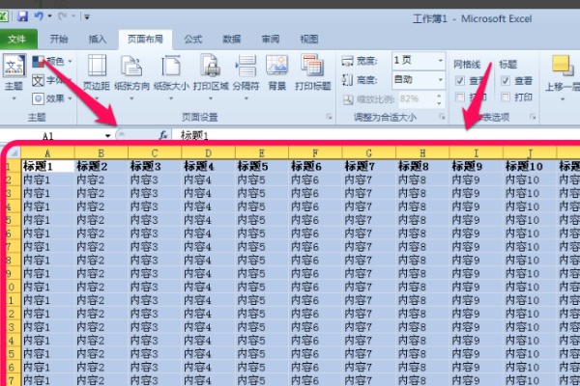Switch to the 开始 ribbon tab

click(59, 39)
